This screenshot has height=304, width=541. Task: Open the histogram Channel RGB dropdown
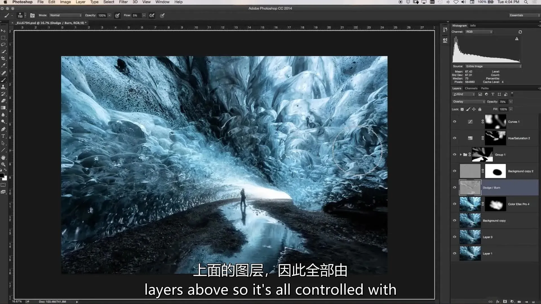pos(479,32)
